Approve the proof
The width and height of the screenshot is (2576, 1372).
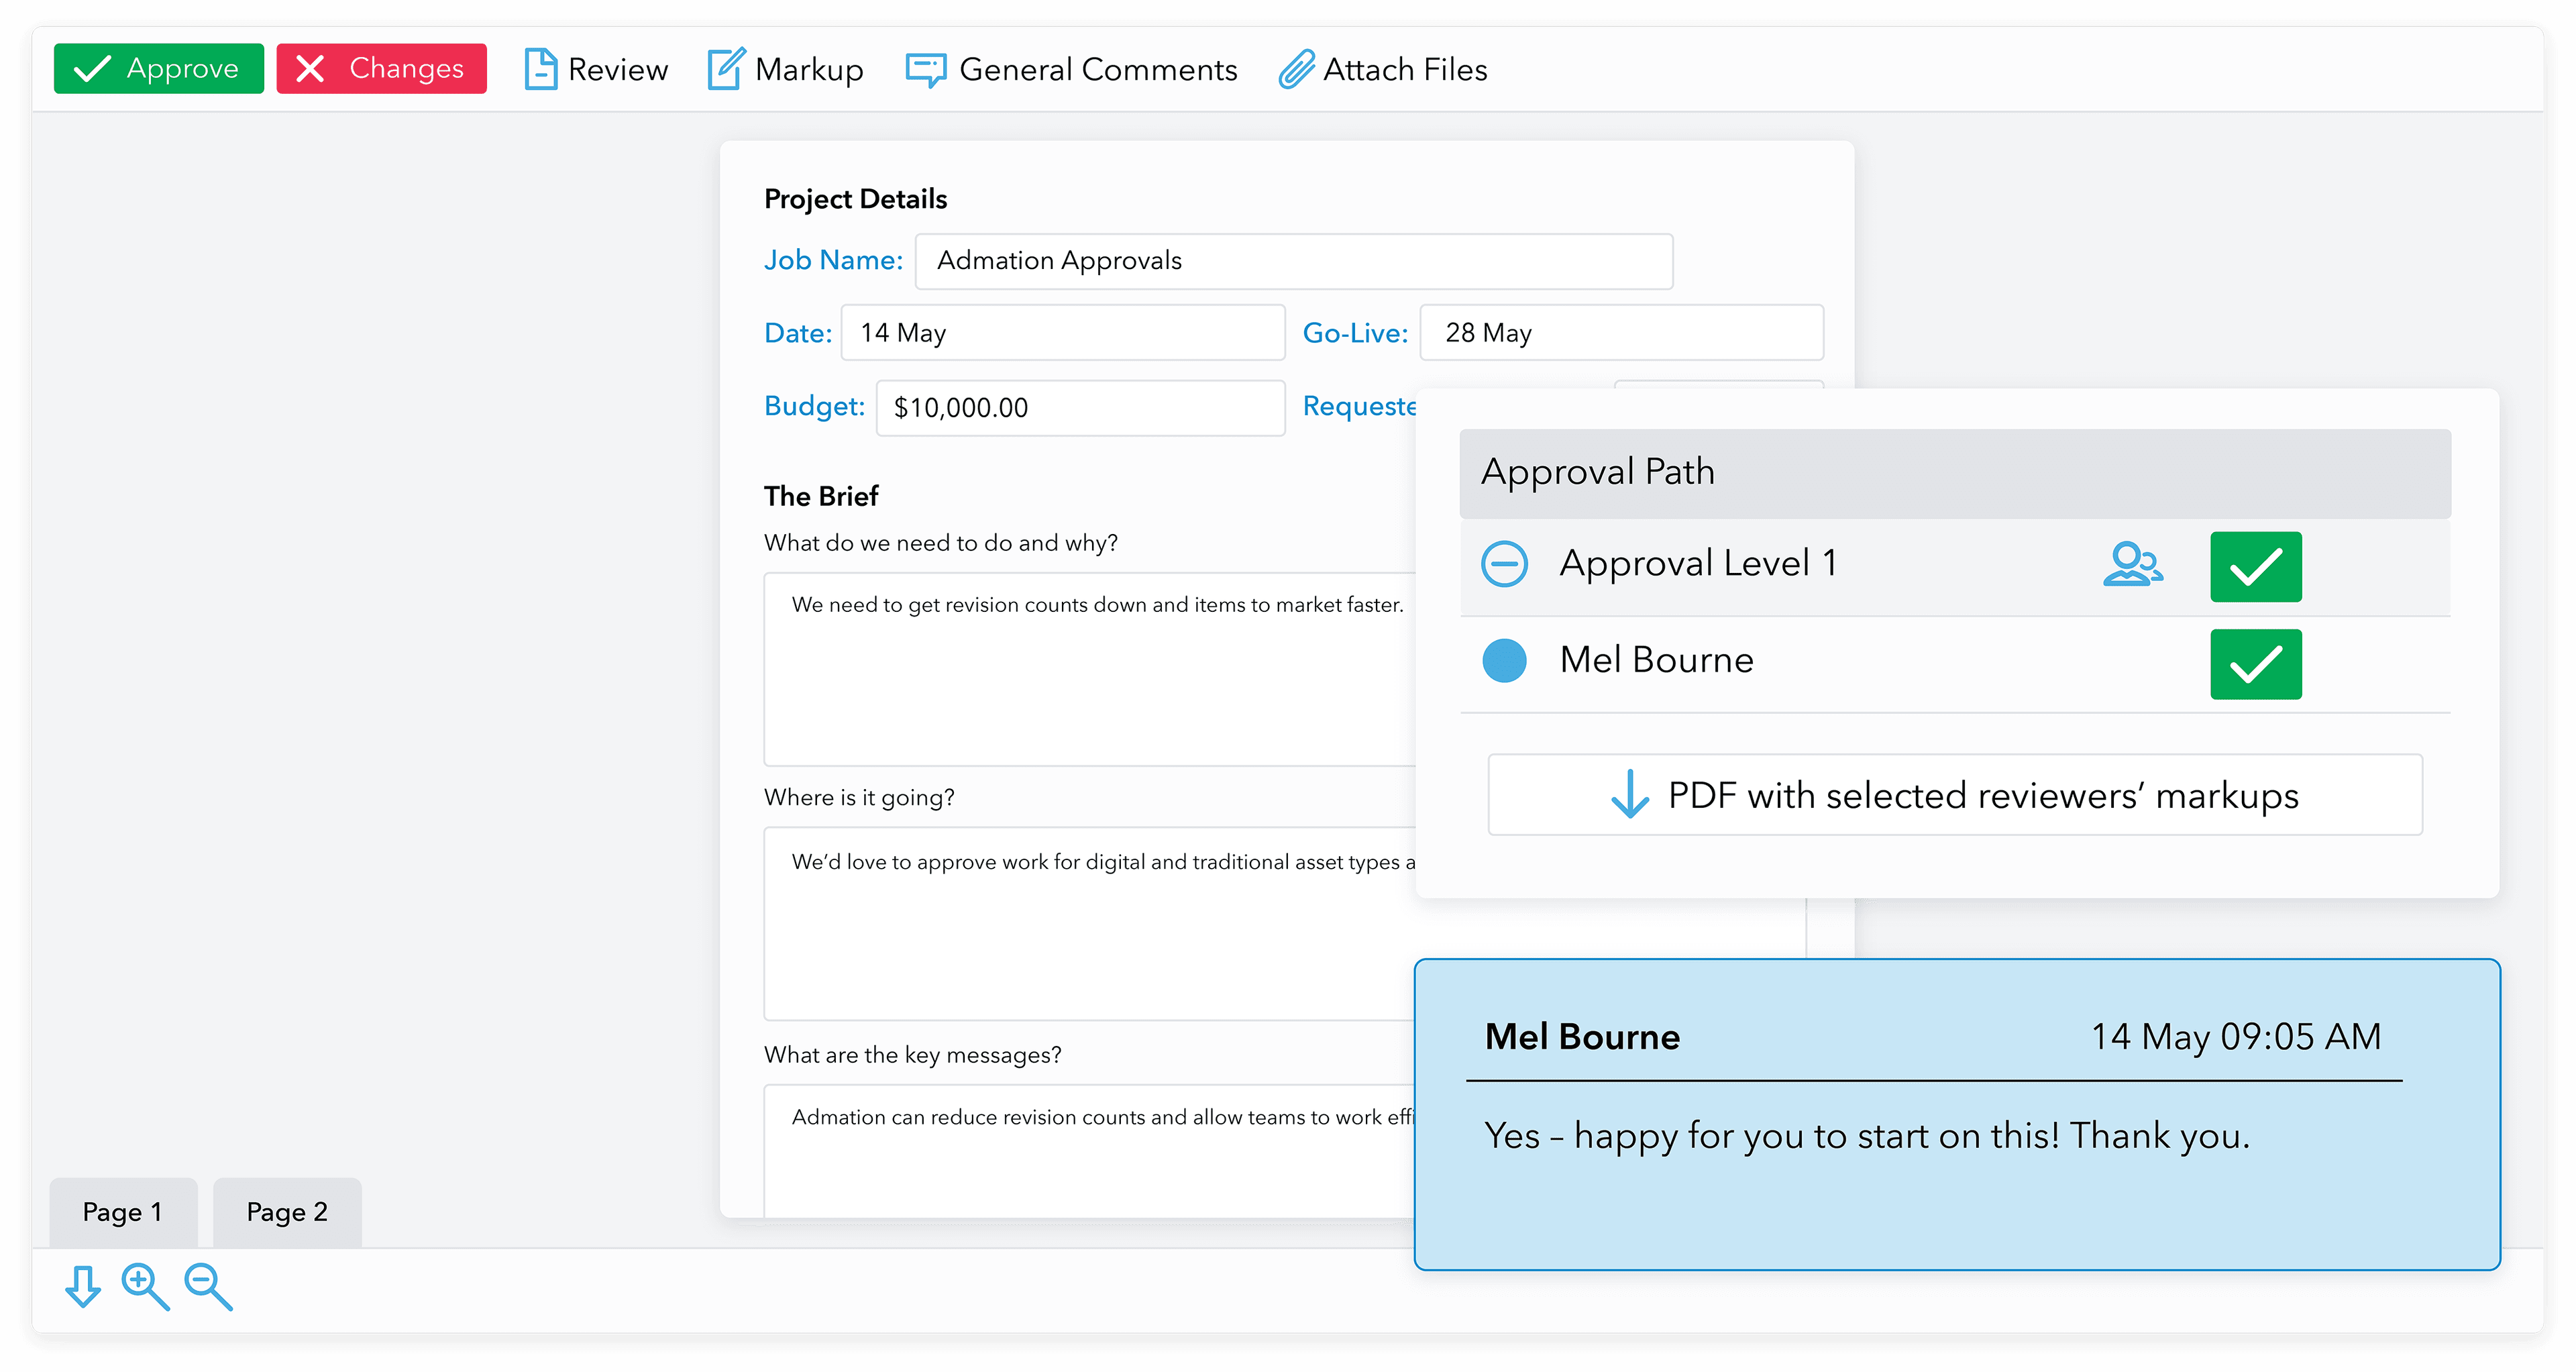(158, 68)
